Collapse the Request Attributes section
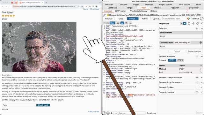This screenshot has height=115, width=204. pos(202,57)
